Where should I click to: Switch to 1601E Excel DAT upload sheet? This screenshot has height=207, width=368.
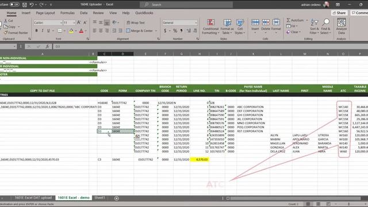click(33, 198)
